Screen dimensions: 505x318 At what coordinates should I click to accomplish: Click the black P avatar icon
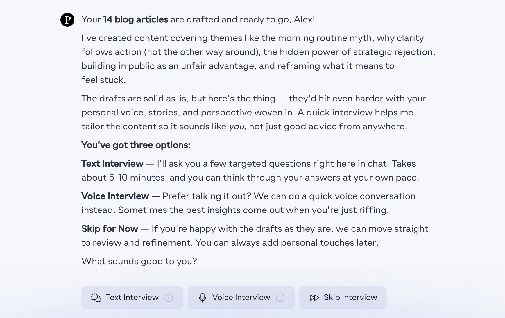pos(67,20)
